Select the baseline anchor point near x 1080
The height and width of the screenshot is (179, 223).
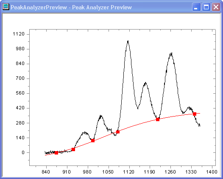pyautogui.click(x=118, y=132)
